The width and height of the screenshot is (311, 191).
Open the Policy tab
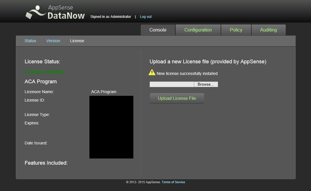[236, 30]
